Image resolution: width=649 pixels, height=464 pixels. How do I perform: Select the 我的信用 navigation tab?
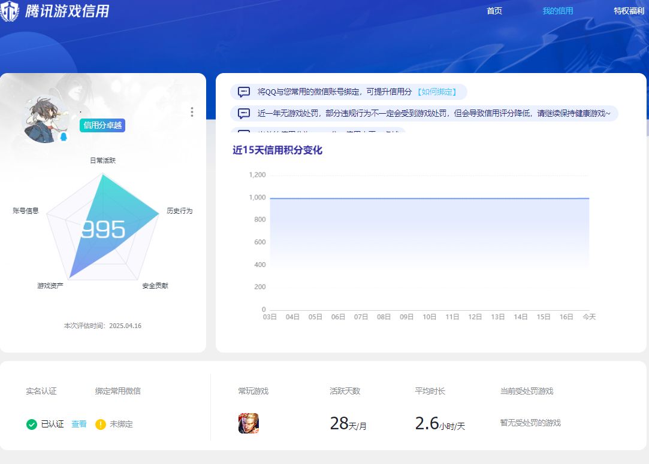(x=557, y=11)
